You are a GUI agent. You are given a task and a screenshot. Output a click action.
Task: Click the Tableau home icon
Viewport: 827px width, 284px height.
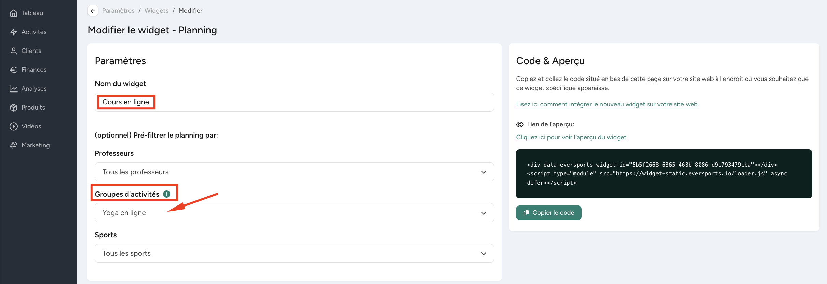point(14,13)
